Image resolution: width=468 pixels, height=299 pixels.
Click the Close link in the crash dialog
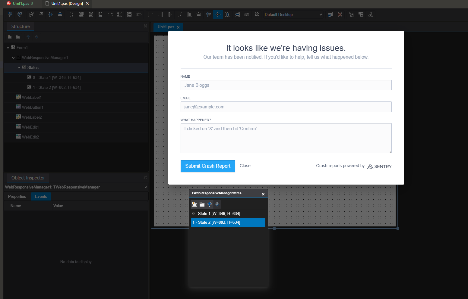245,166
